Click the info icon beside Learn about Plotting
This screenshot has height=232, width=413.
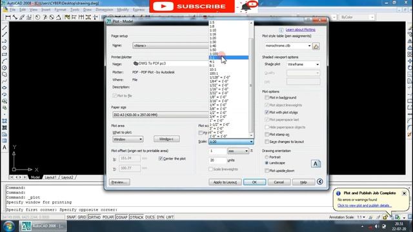tap(281, 30)
